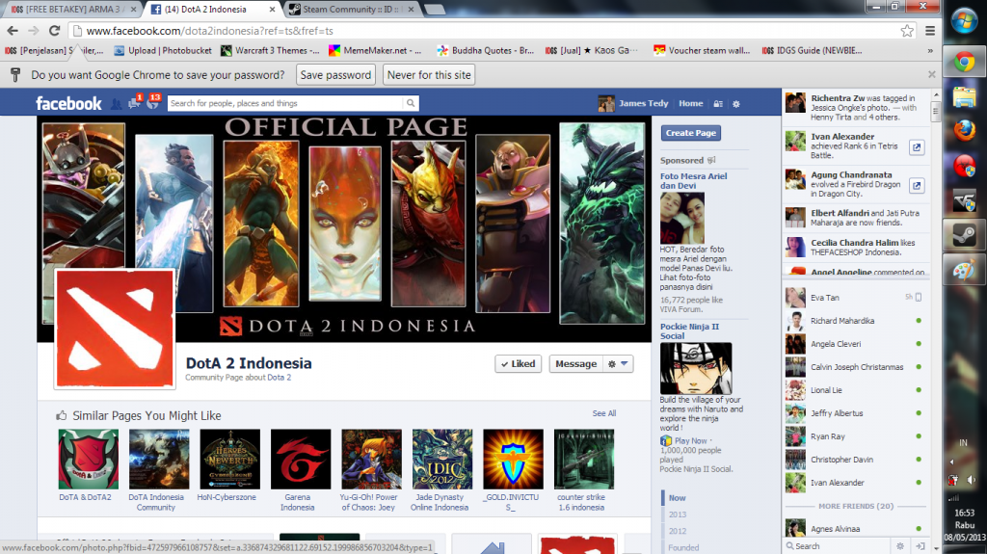
Task: Click the search magnifier in Facebook bar
Action: pos(411,103)
